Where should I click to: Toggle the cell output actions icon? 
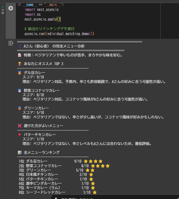[x=11, y=43]
